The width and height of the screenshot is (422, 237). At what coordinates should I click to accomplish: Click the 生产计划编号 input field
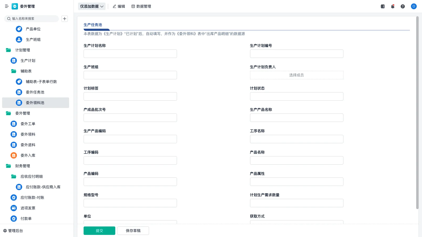click(x=297, y=54)
